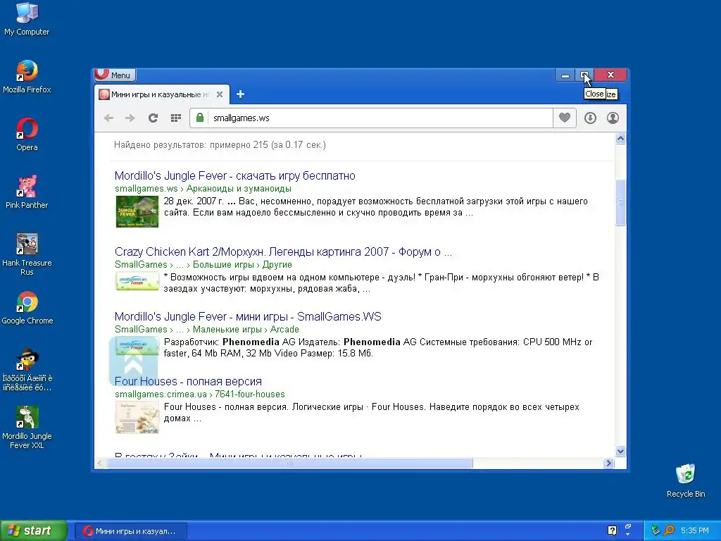The width and height of the screenshot is (721, 541).
Task: Open the Speed Dial grid icon
Action: (175, 118)
